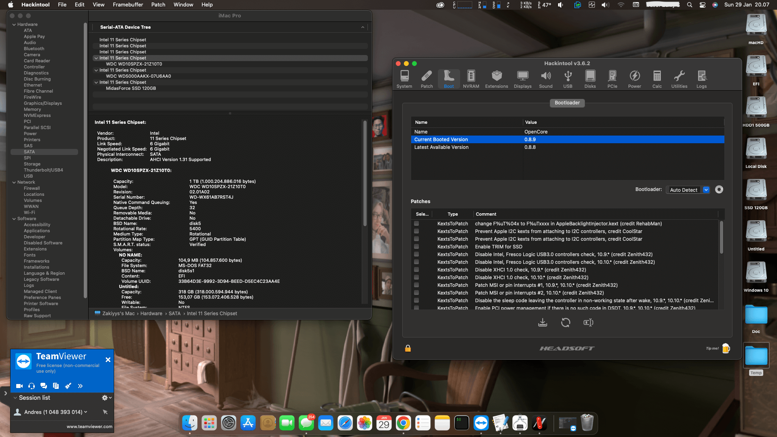Check the sleep code controller patch checkbox
The width and height of the screenshot is (777, 437).
(416, 300)
